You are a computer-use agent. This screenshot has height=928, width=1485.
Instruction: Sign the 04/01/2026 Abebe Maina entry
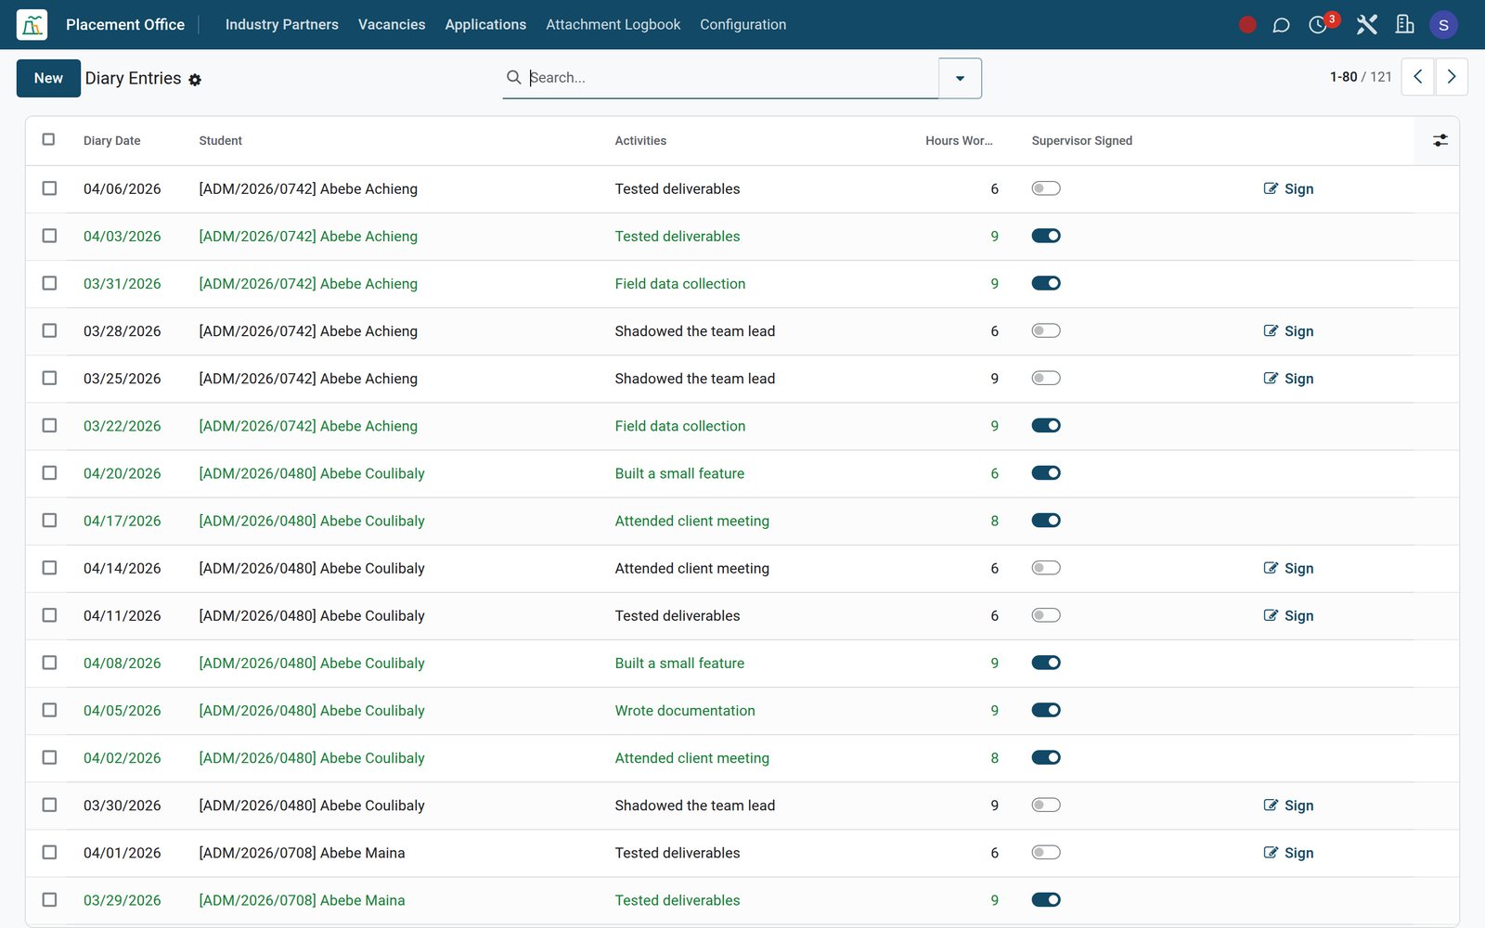tap(1288, 853)
